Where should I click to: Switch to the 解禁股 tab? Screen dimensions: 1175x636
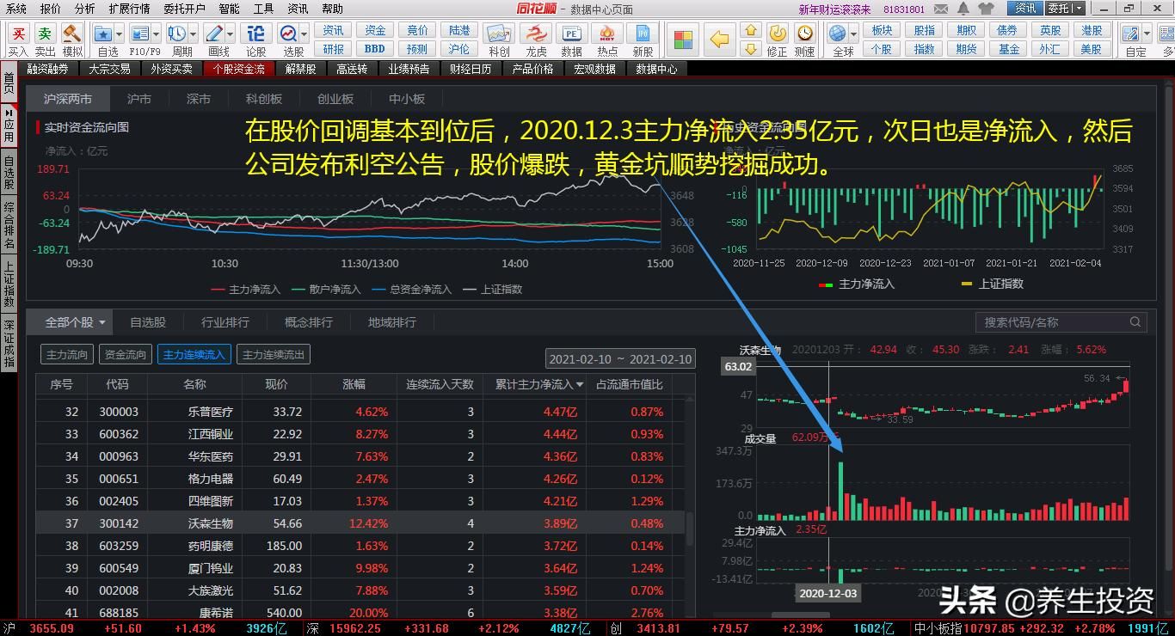(x=301, y=69)
